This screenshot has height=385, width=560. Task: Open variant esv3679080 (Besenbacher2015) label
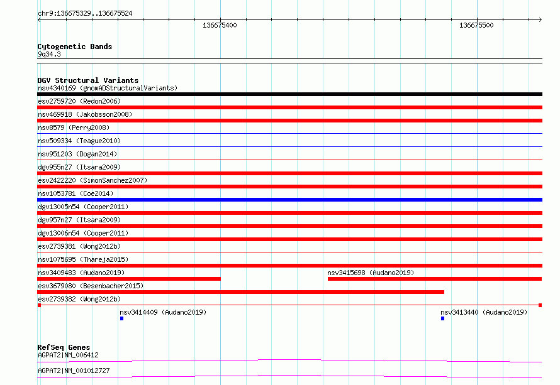(91, 286)
